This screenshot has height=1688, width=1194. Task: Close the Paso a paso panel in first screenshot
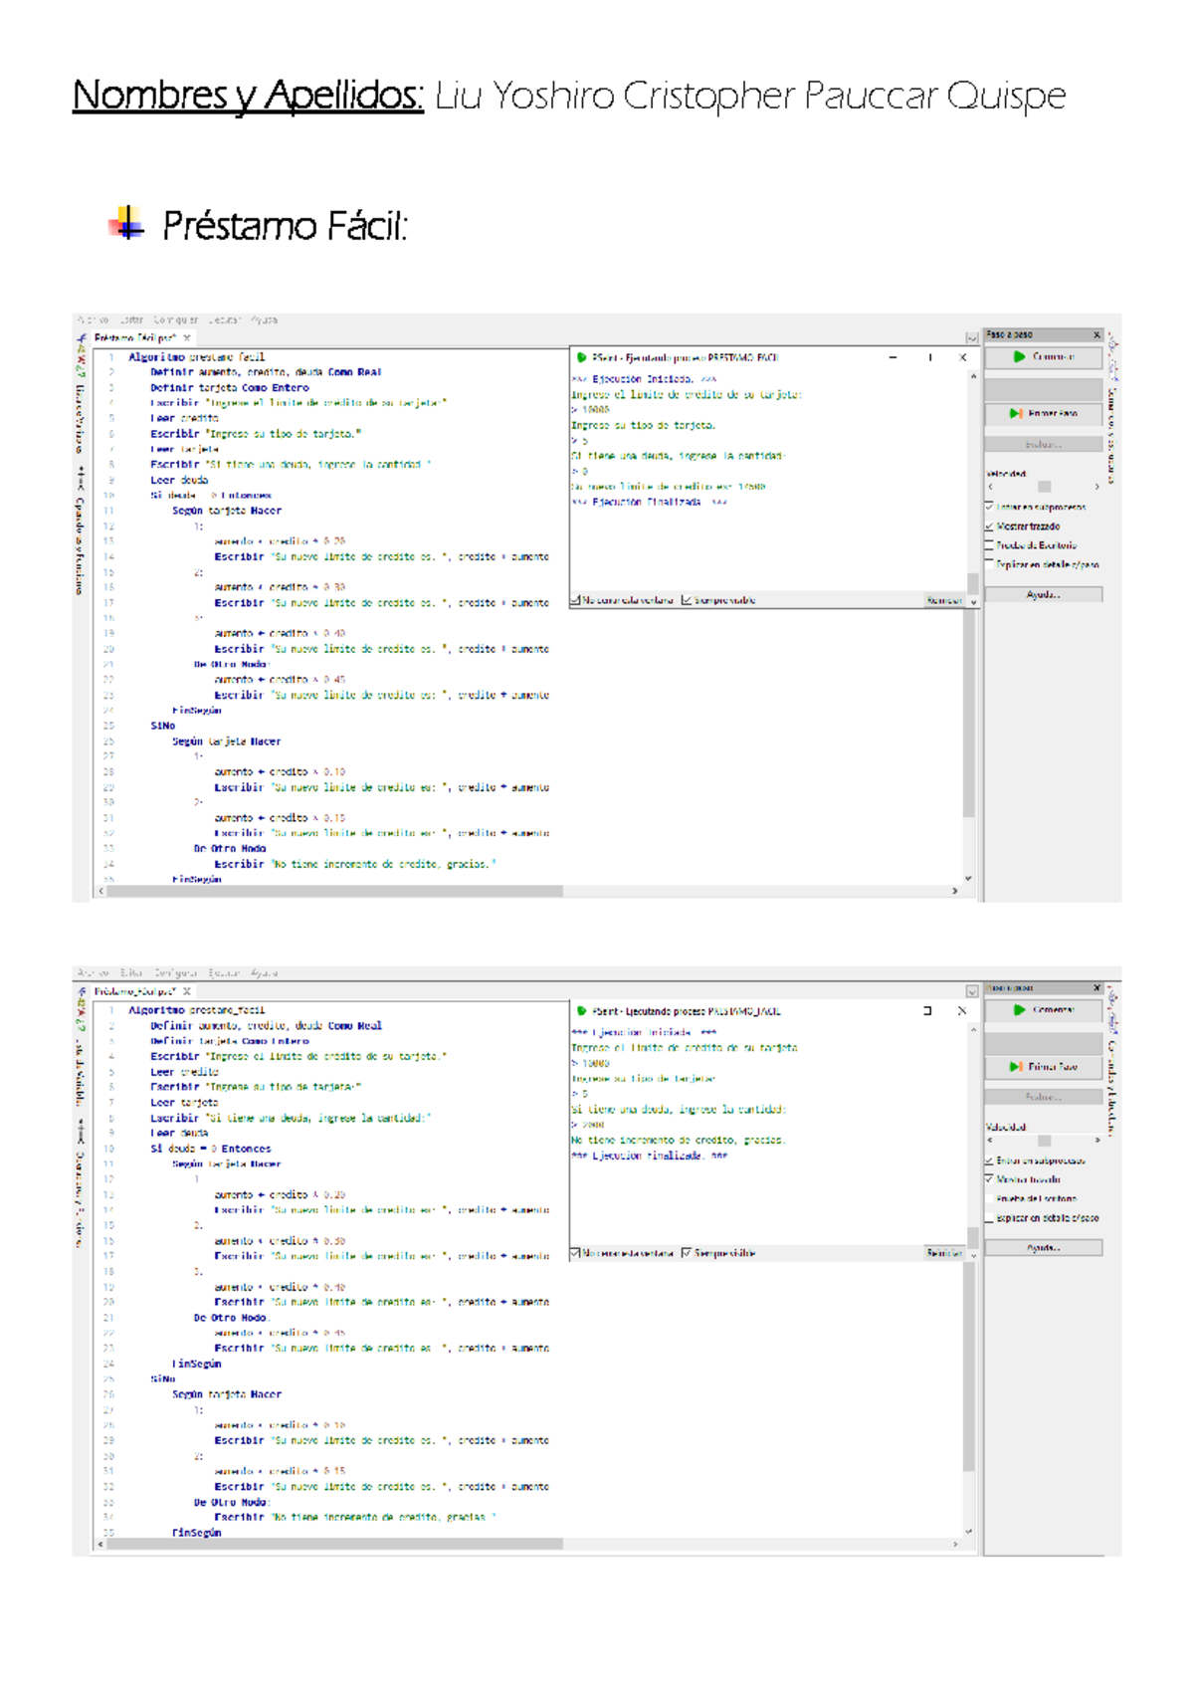pos(1096,335)
